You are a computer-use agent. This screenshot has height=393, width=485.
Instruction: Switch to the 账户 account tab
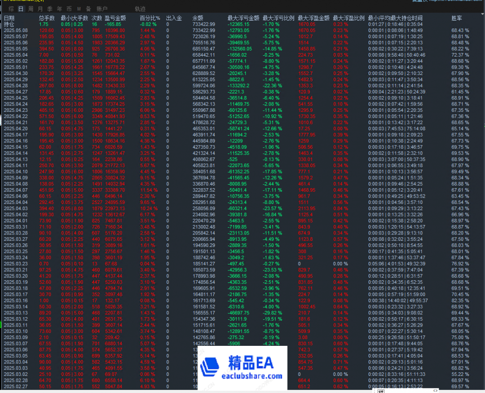(x=102, y=9)
